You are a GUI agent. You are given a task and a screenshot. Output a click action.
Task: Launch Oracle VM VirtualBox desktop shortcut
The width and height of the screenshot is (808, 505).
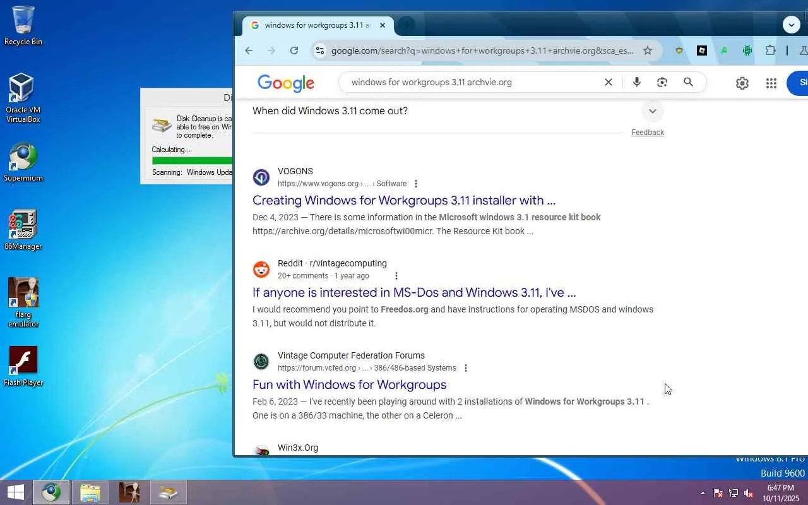pos(23,98)
